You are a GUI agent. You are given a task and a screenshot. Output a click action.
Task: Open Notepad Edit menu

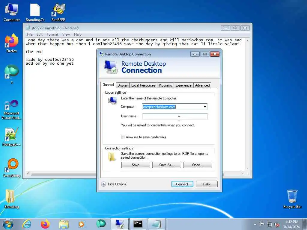40,34
